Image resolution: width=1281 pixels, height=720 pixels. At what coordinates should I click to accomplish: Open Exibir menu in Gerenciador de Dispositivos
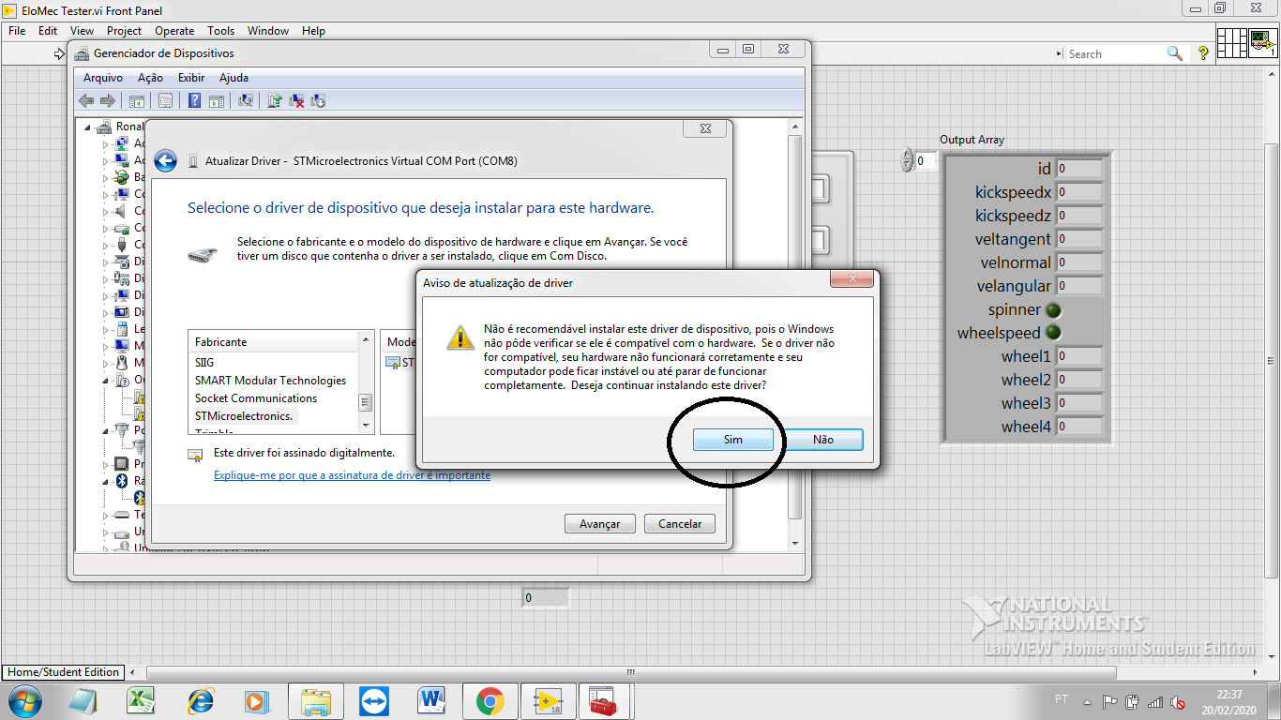coord(191,78)
